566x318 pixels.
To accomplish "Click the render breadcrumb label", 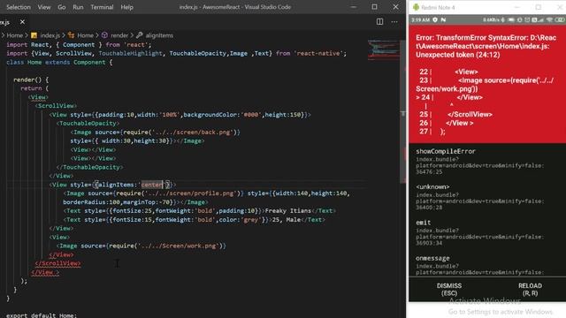I will (119, 35).
